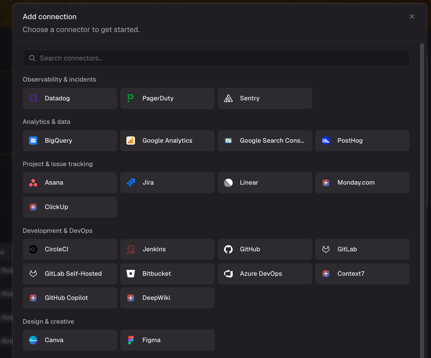Click the dialog's vertical scrollbar
The image size is (431, 358).
click(422, 200)
